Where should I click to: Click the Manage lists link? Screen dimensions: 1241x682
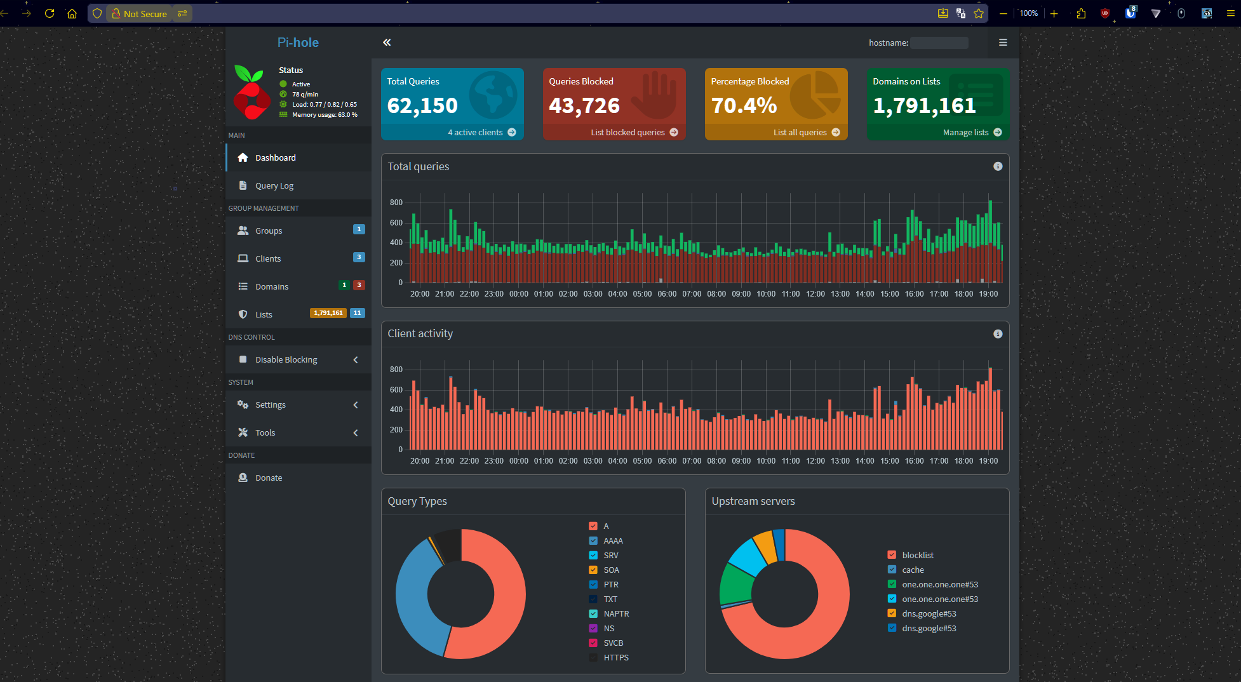coord(965,132)
